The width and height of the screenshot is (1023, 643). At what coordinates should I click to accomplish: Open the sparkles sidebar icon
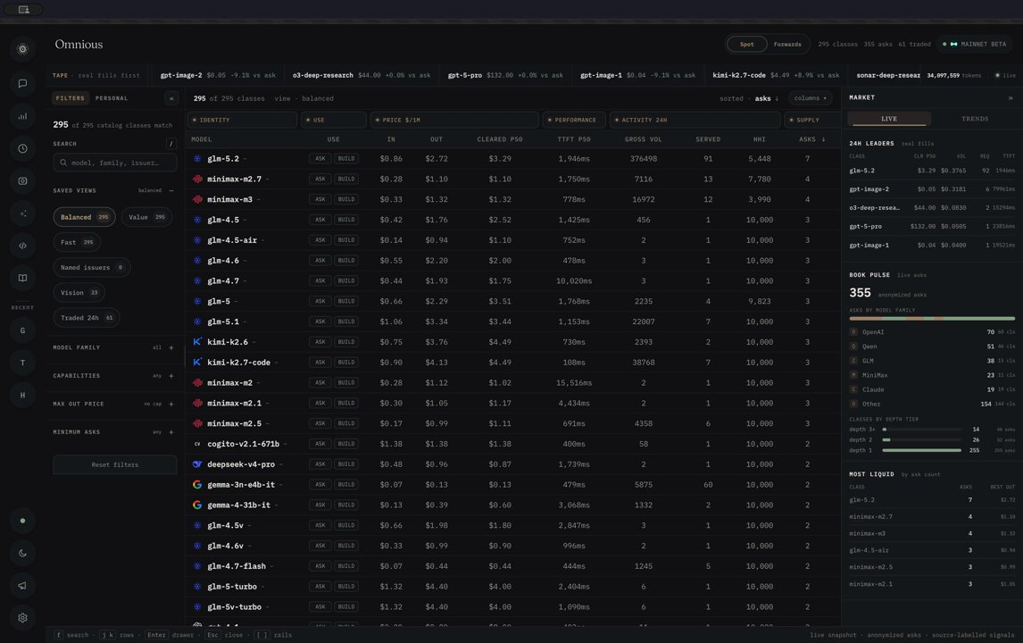pos(22,213)
